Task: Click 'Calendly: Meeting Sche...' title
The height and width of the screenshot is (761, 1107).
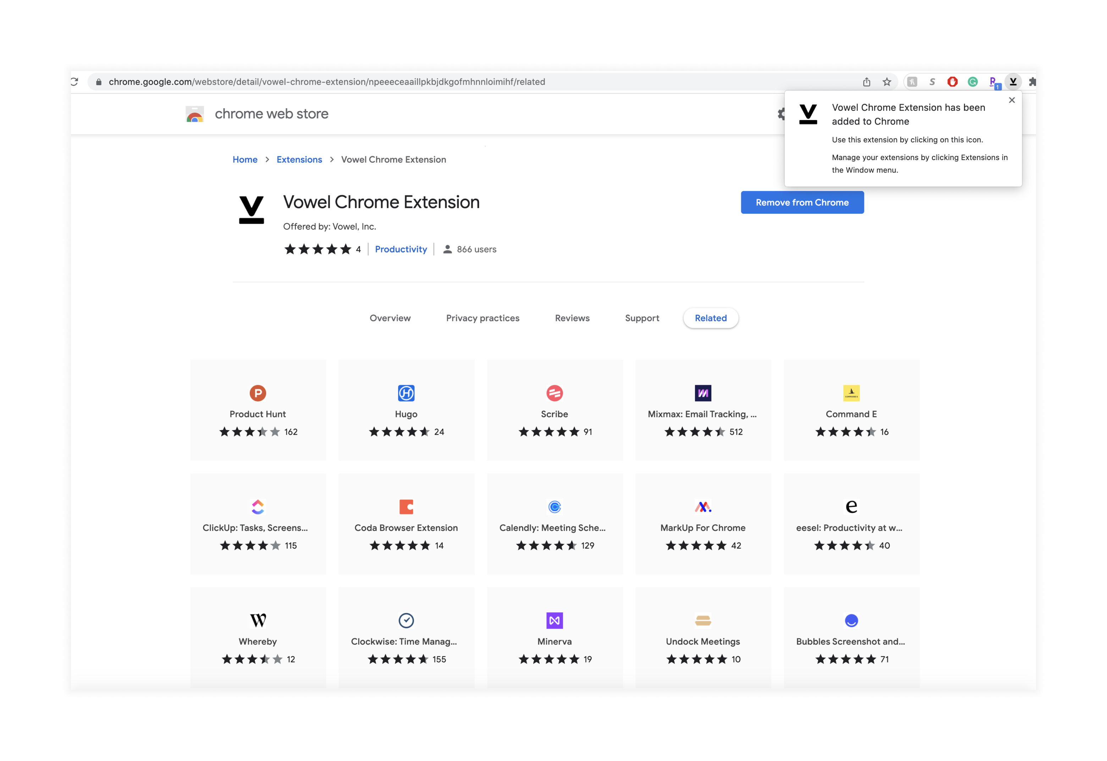Action: [552, 528]
